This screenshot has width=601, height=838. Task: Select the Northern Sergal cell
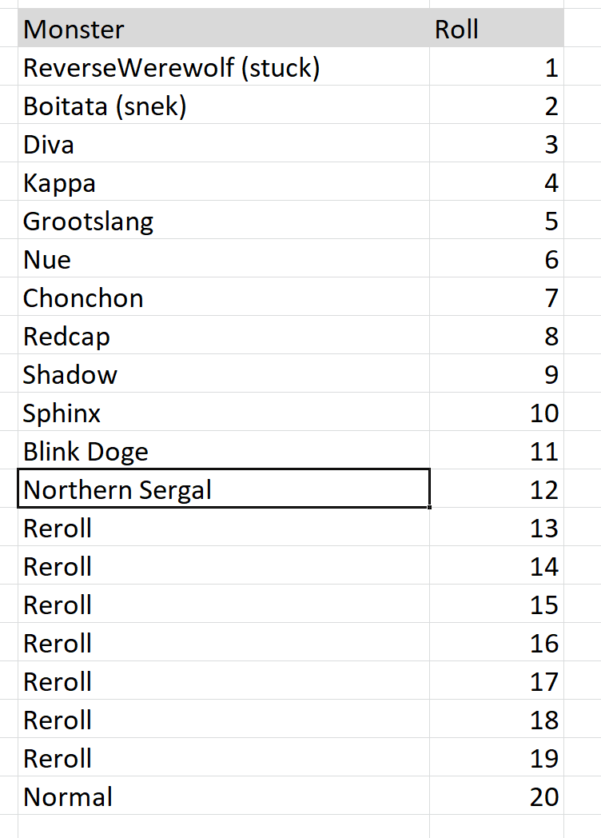224,490
